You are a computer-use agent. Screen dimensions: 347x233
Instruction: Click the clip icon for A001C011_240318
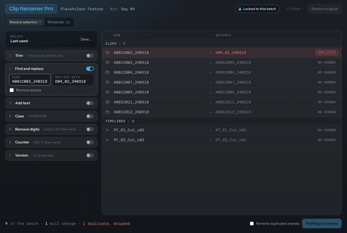[108, 102]
